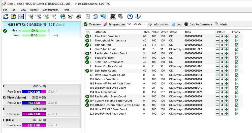Image resolution: width=252 pixels, height=133 pixels.
Task: Open the Alerts tab
Action: tap(221, 24)
